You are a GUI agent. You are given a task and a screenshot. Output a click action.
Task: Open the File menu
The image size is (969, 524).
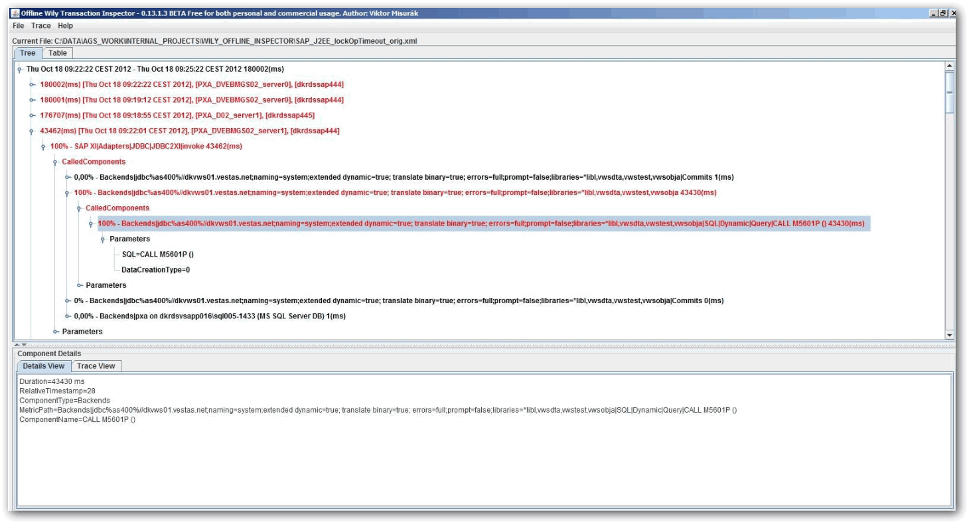tap(19, 26)
